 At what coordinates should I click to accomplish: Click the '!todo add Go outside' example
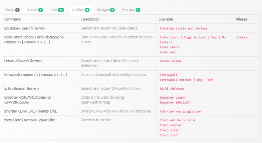point(177,120)
